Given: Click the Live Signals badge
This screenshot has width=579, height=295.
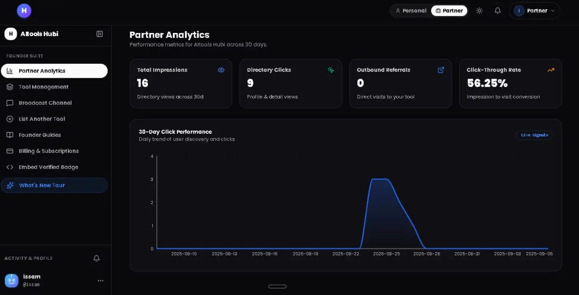Looking at the screenshot, I should (534, 135).
